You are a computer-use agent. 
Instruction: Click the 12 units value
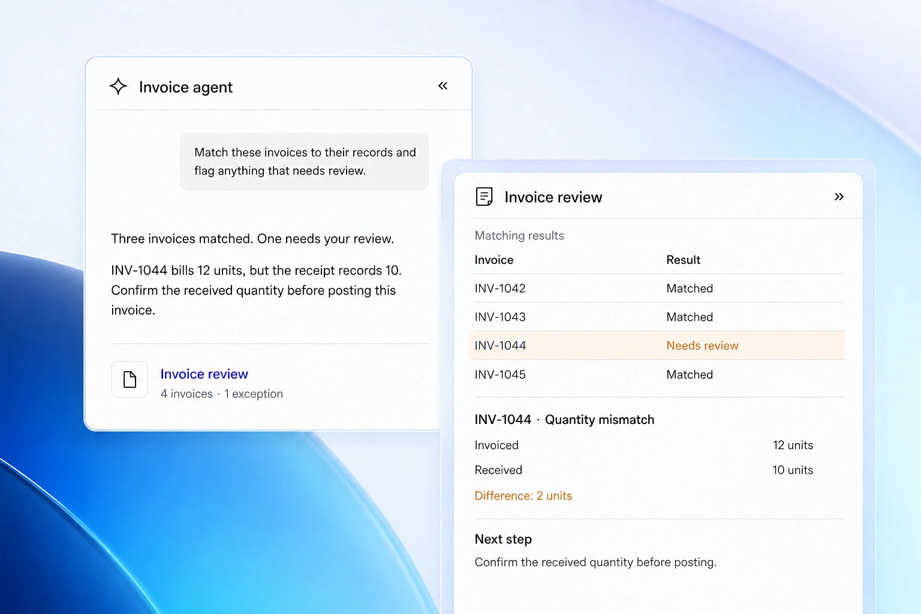(793, 445)
